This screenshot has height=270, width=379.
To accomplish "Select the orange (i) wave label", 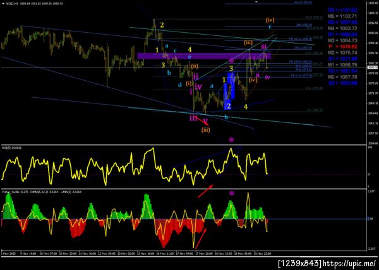I will point(189,83).
